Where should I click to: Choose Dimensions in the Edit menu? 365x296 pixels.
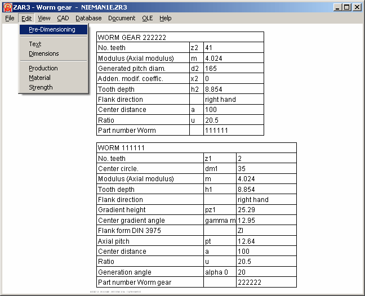click(x=44, y=54)
